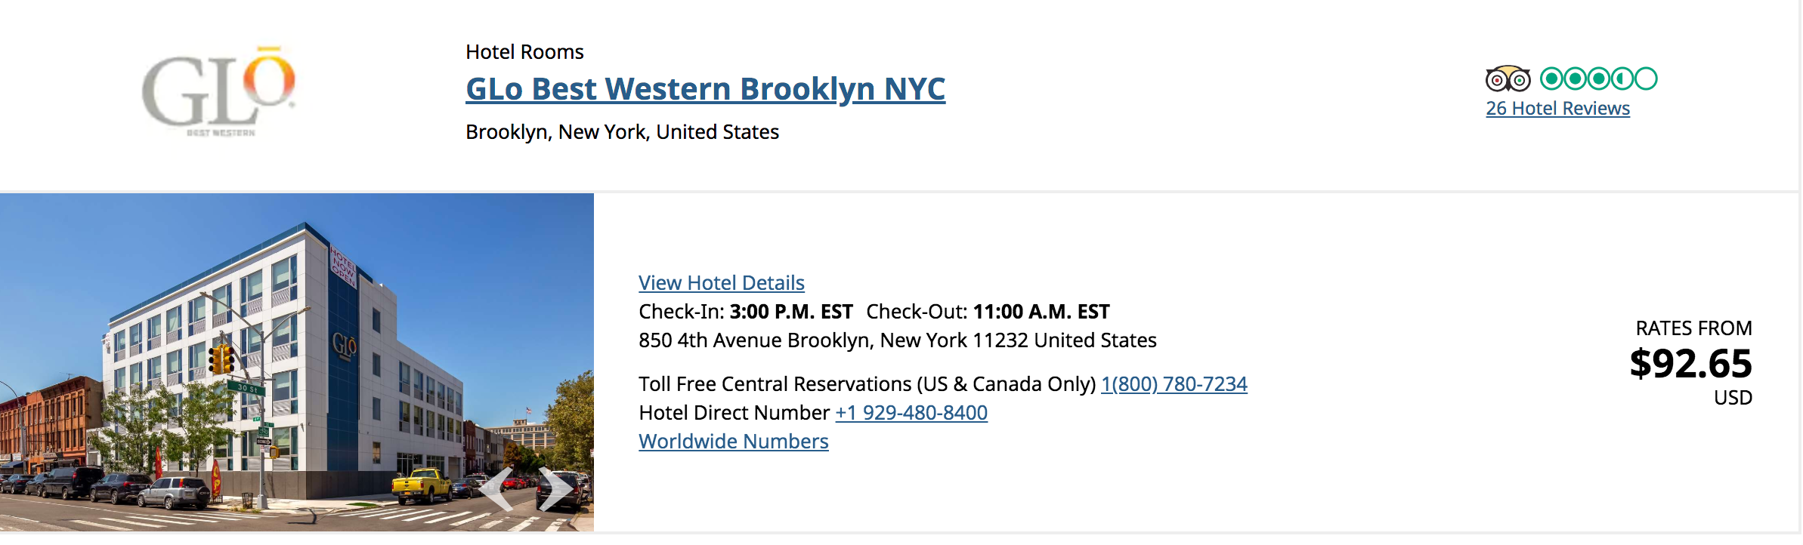Viewport: 1803px width, 545px height.
Task: Click the TripAdvisor owl icon
Action: point(1508,79)
